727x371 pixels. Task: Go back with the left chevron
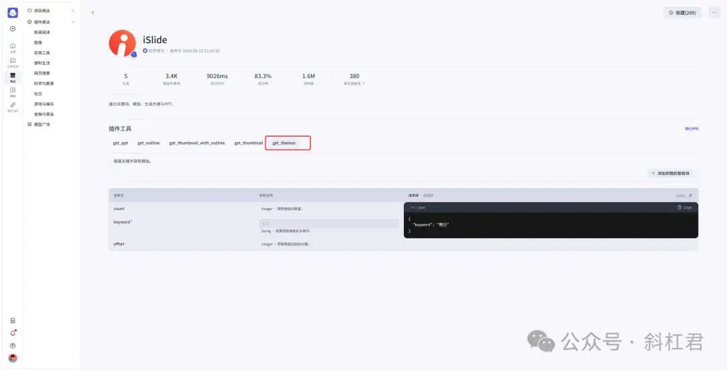[93, 13]
